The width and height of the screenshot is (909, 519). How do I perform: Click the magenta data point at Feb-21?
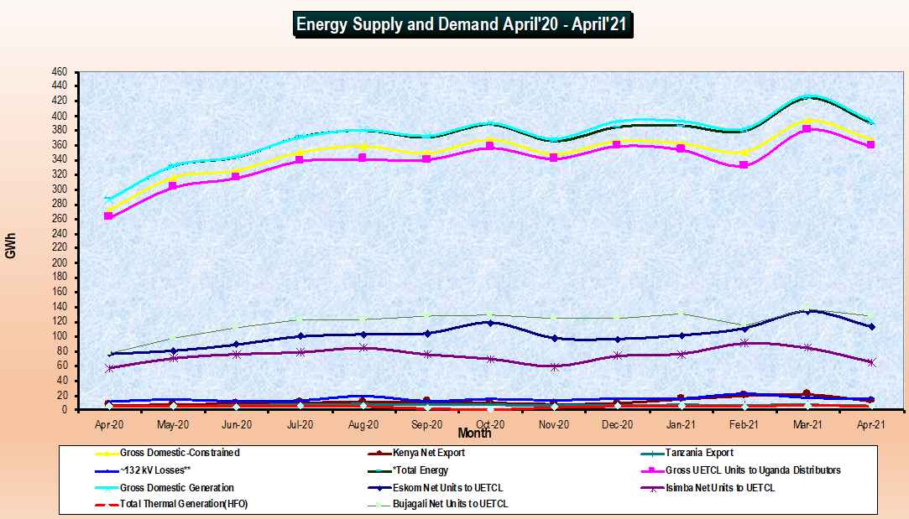(744, 165)
